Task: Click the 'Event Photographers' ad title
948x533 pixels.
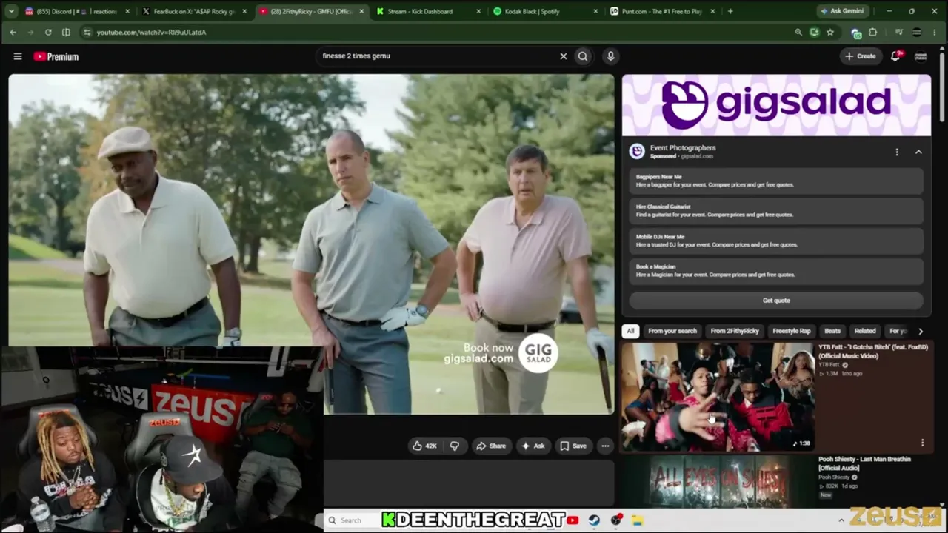Action: (x=683, y=148)
